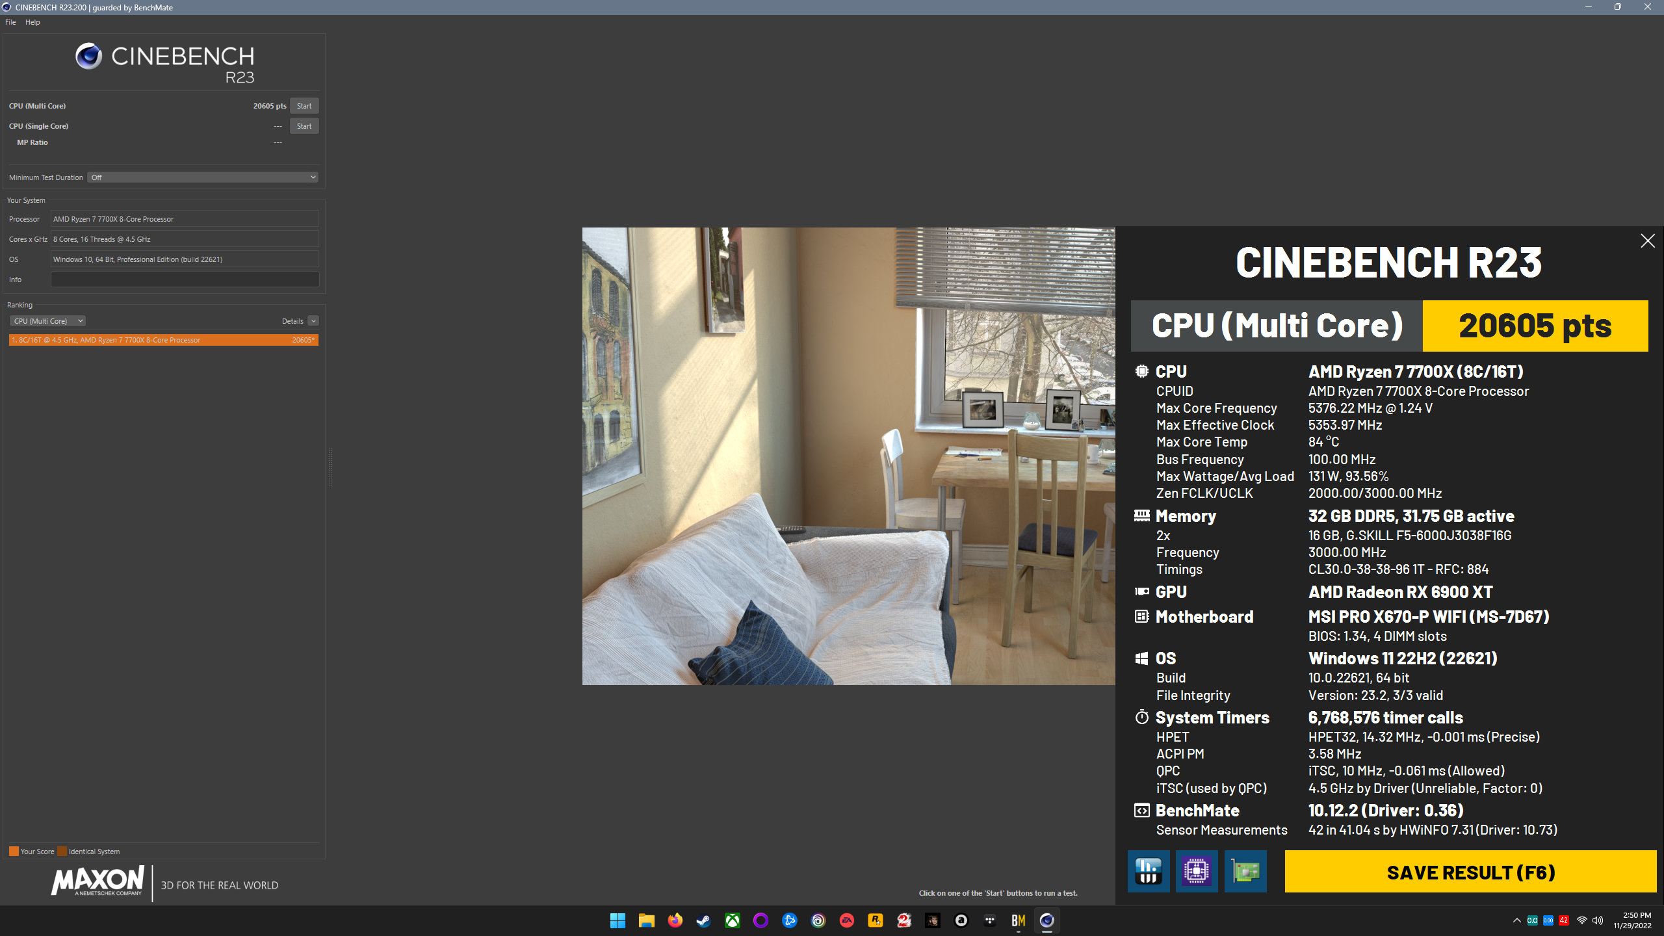This screenshot has width=1664, height=936.
Task: Open the Help menu
Action: (x=32, y=22)
